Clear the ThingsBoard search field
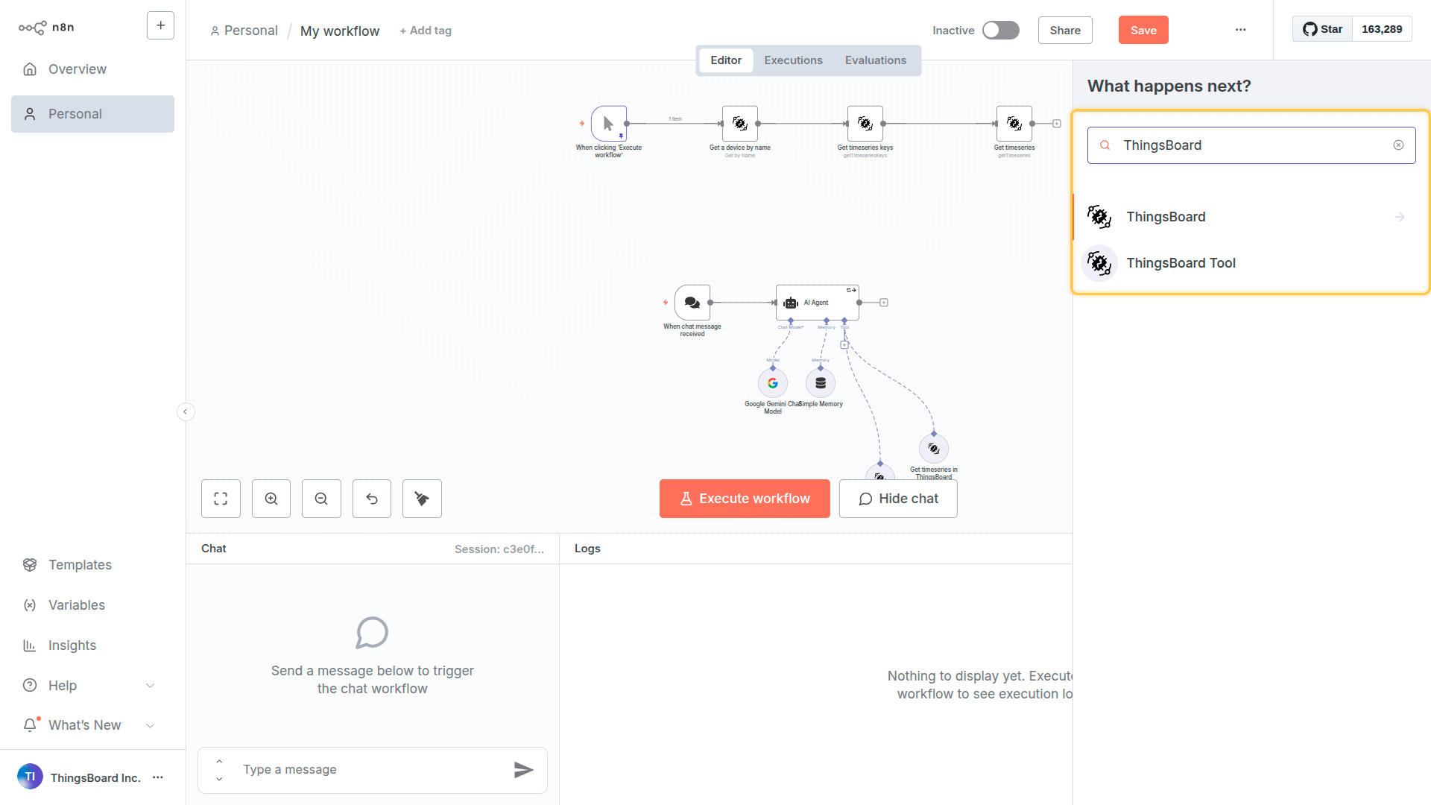The image size is (1431, 805). [1398, 145]
